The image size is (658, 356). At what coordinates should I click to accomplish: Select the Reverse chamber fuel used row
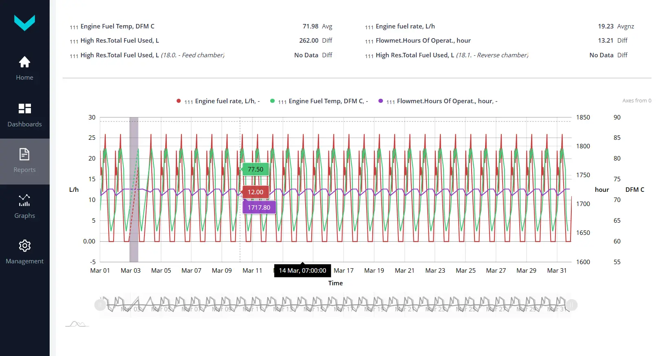[x=496, y=55]
